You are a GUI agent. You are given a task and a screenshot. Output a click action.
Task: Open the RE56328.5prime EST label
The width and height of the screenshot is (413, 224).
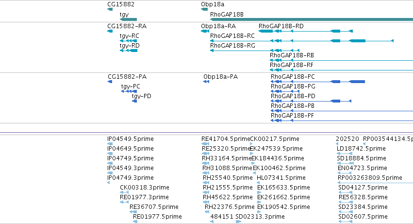click(x=363, y=198)
